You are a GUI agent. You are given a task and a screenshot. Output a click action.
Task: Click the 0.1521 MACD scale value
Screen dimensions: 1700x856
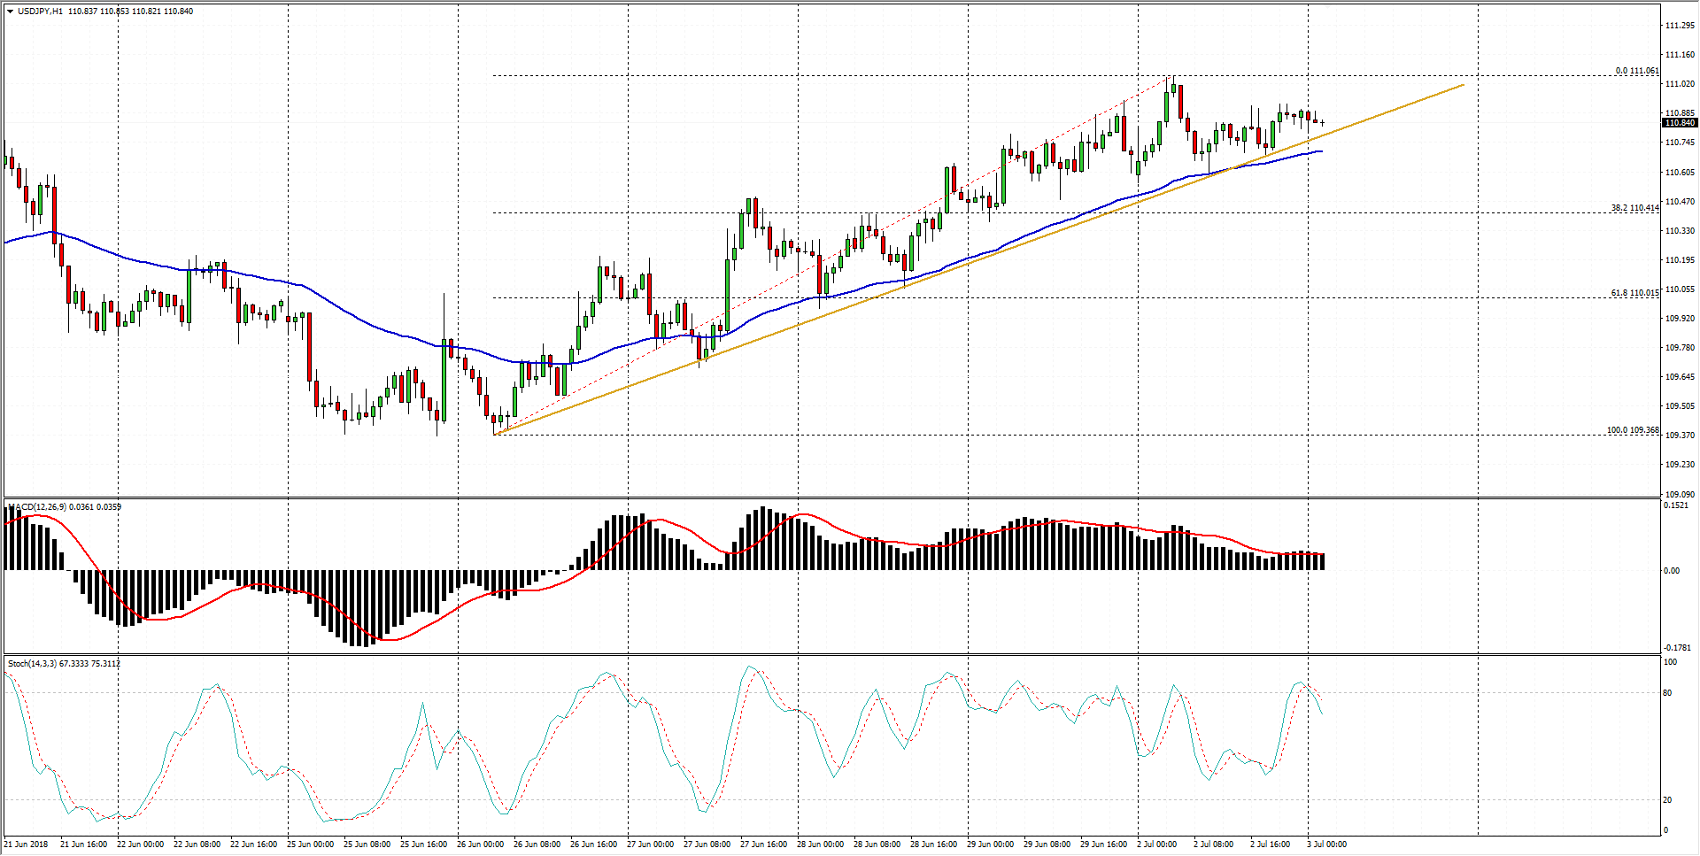pos(1675,505)
